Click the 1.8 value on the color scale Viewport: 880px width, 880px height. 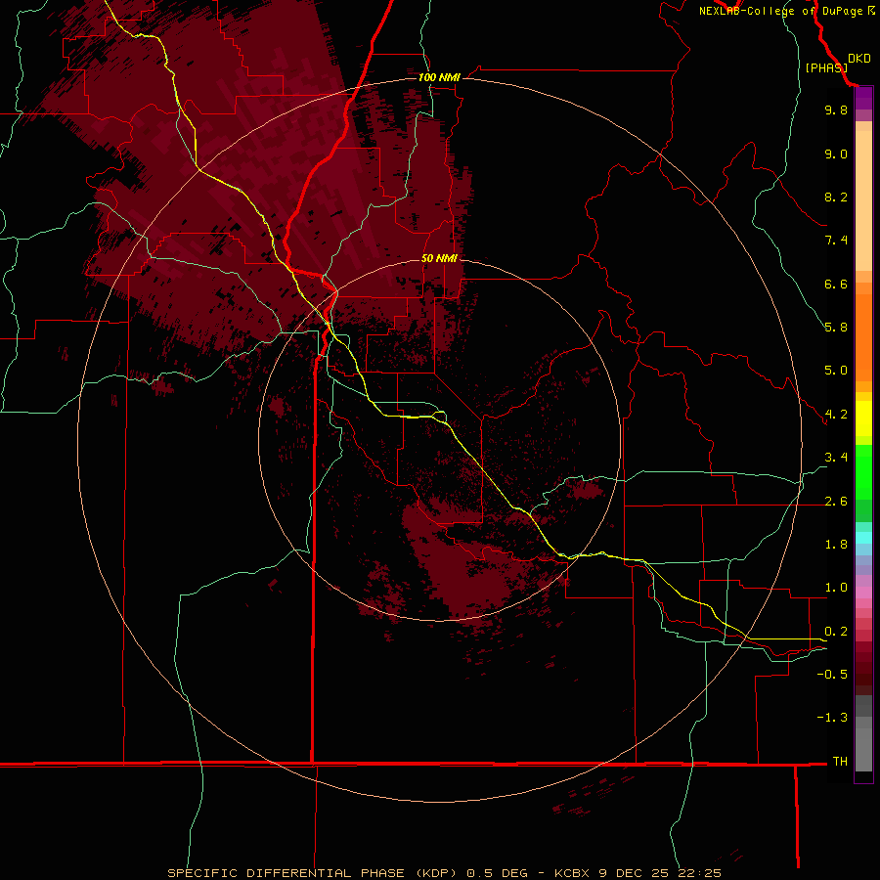pyautogui.click(x=836, y=545)
